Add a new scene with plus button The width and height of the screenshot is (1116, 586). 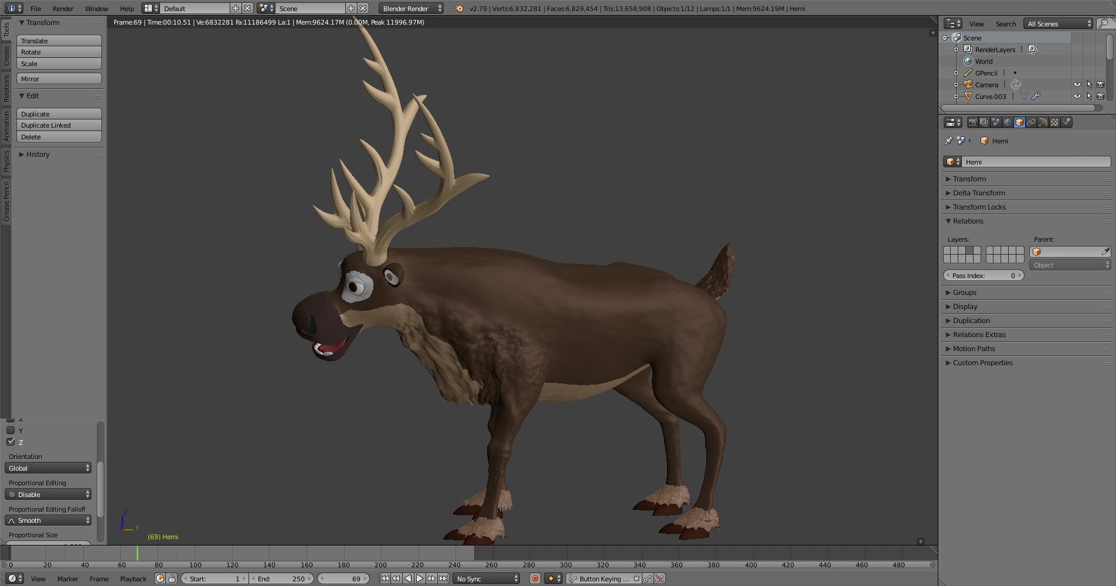tap(351, 8)
